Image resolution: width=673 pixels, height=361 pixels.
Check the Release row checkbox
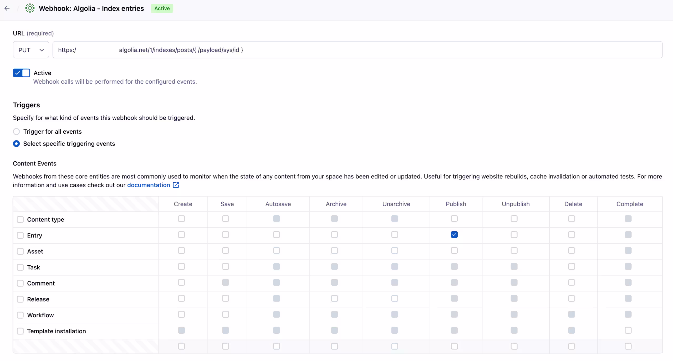[x=20, y=299]
